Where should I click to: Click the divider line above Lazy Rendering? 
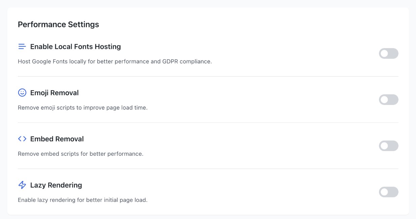pyautogui.click(x=208, y=169)
